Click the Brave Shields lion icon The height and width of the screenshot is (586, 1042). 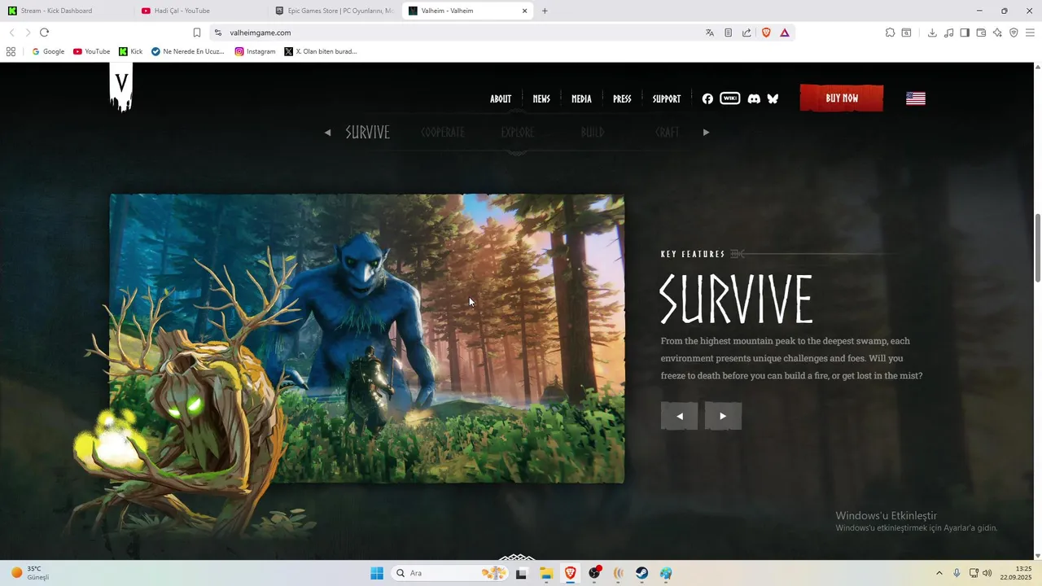766,33
